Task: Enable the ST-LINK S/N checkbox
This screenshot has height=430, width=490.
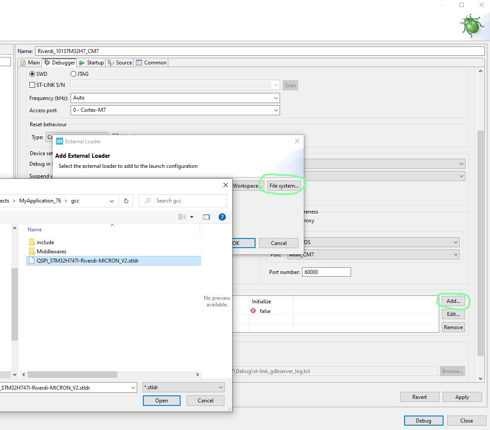Action: 32,85
